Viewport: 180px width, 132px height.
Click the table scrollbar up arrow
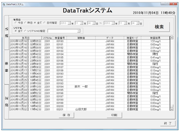click(x=171, y=38)
